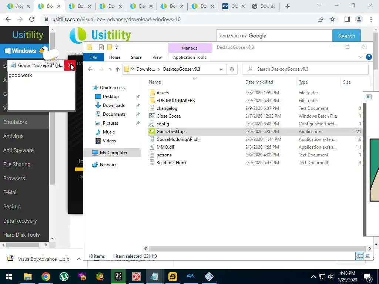The height and width of the screenshot is (284, 379).
Task: Click the Usitility Search button
Action: (346, 36)
